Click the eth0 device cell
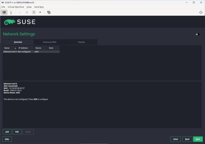Image resolution: width=205 pixels, height=144 pixels. click(x=37, y=52)
